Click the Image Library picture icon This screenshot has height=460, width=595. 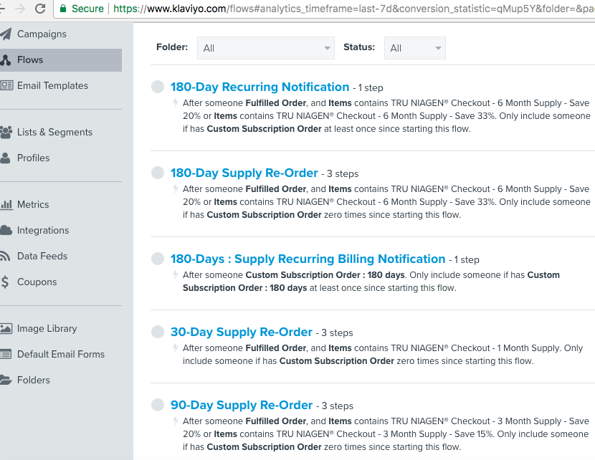(6, 328)
